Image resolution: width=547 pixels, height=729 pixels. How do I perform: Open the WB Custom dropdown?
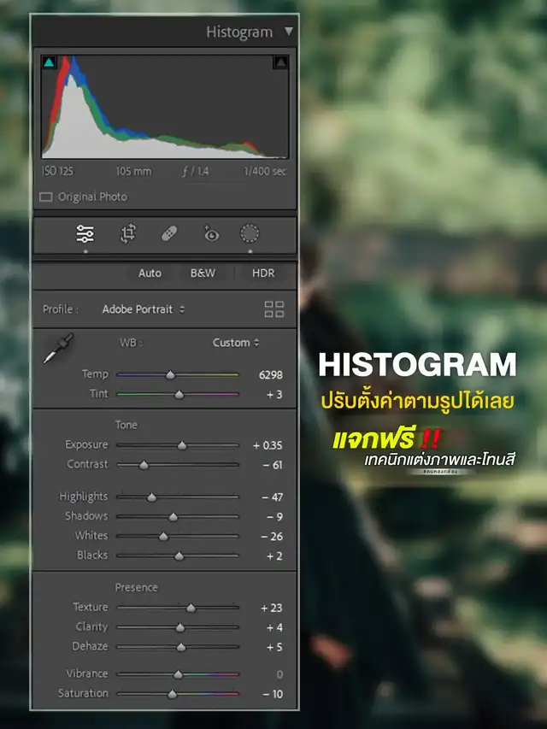pos(236,343)
